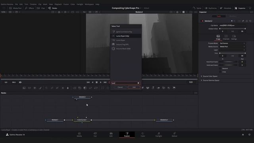Screen dimensions: 254x143
Task: Jump to the first frame
Action: click(x=88, y=82)
